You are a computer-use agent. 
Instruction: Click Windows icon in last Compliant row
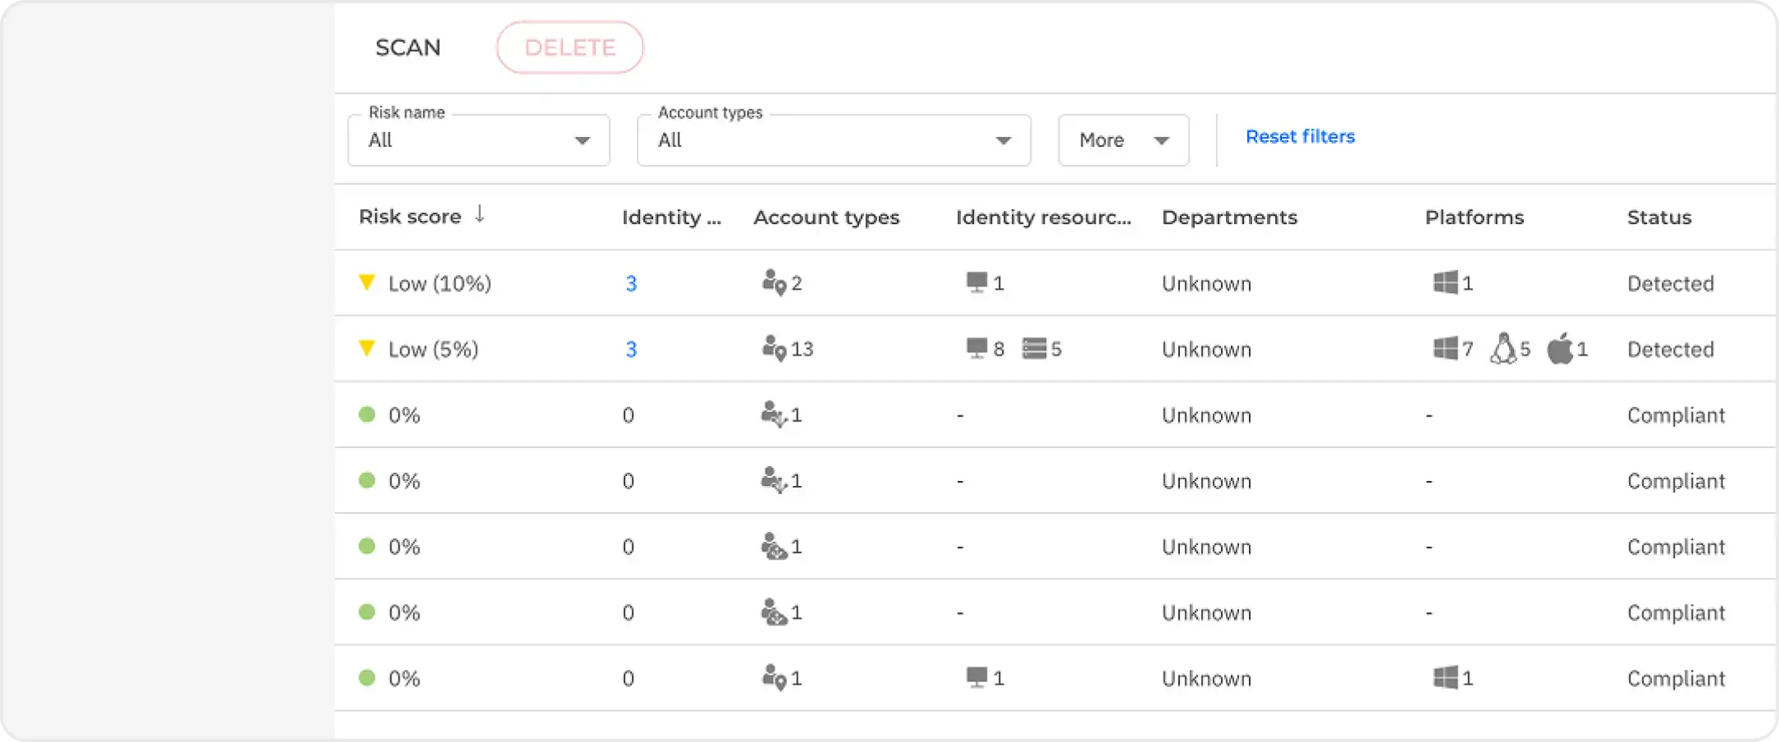[x=1446, y=677]
